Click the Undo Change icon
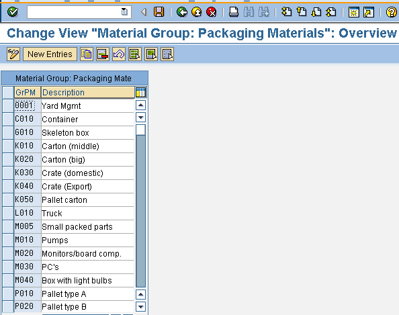The image size is (399, 315). 119,54
